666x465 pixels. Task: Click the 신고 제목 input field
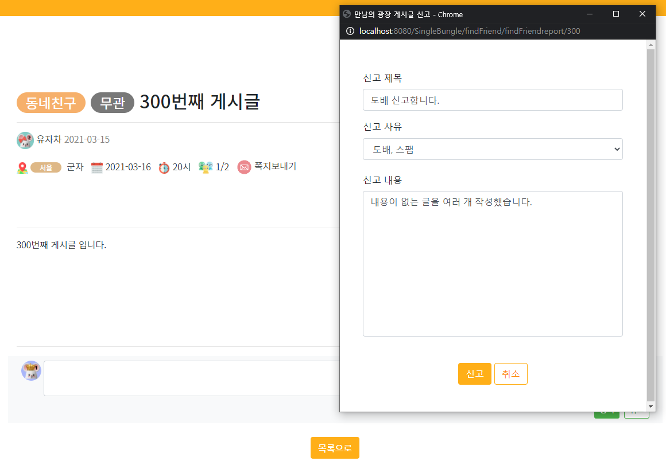(x=493, y=99)
